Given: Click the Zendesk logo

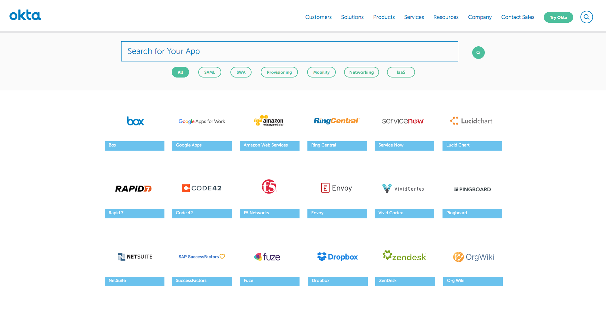Looking at the screenshot, I should pyautogui.click(x=404, y=256).
